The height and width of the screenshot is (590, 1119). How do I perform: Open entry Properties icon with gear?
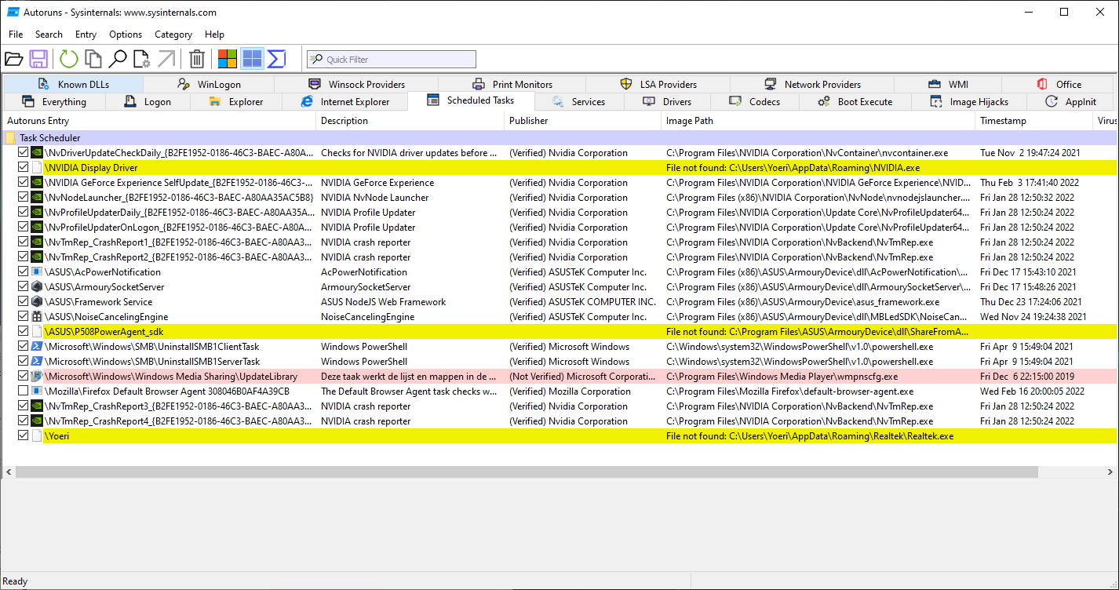tap(142, 59)
